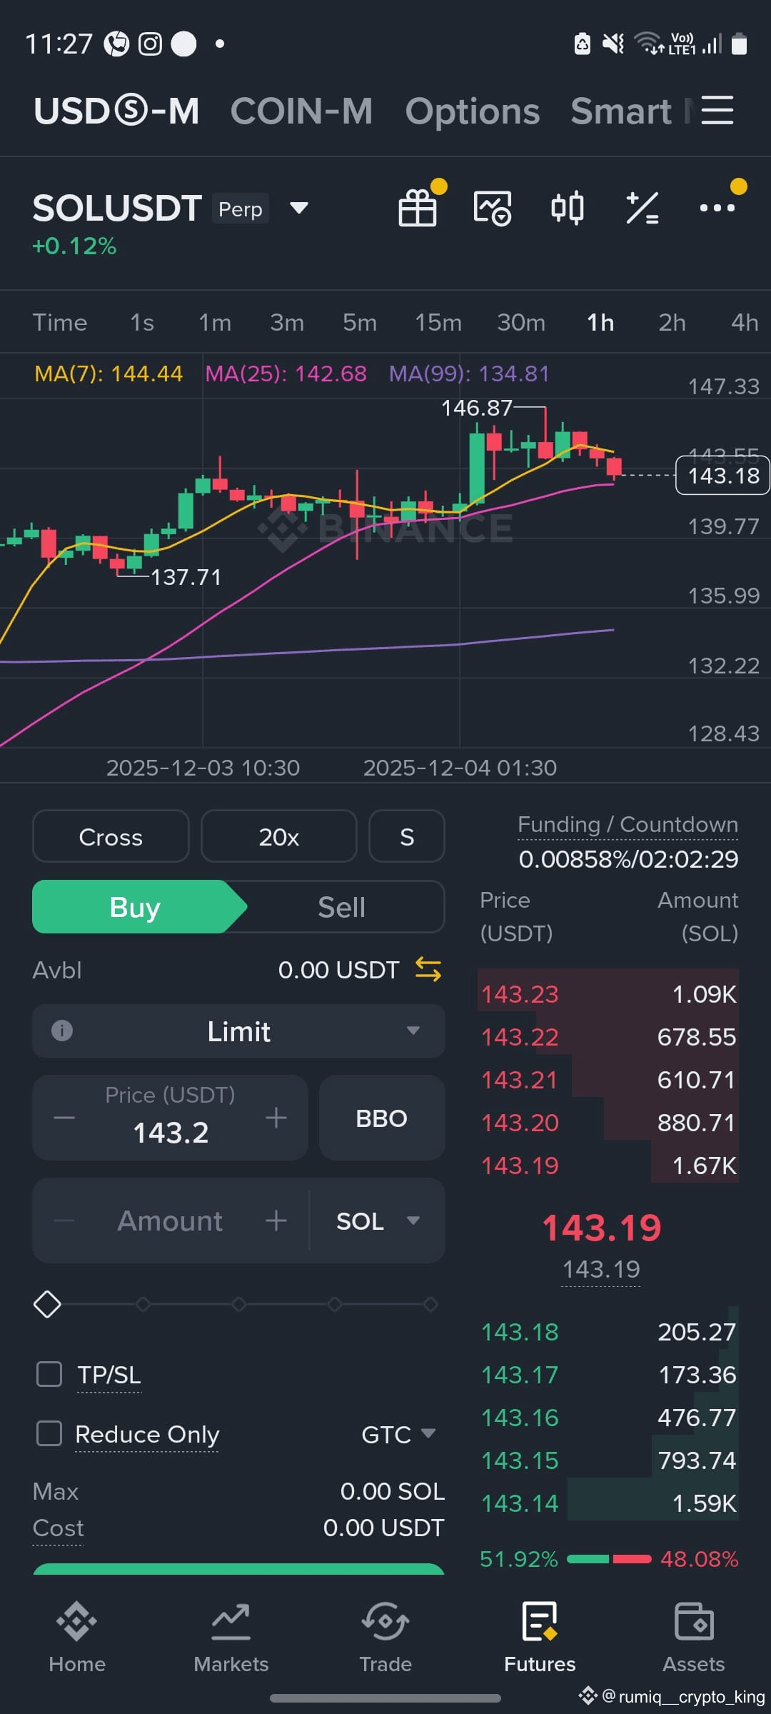Tap the amount slider diamond handle
The image size is (771, 1714).
[x=48, y=1304]
